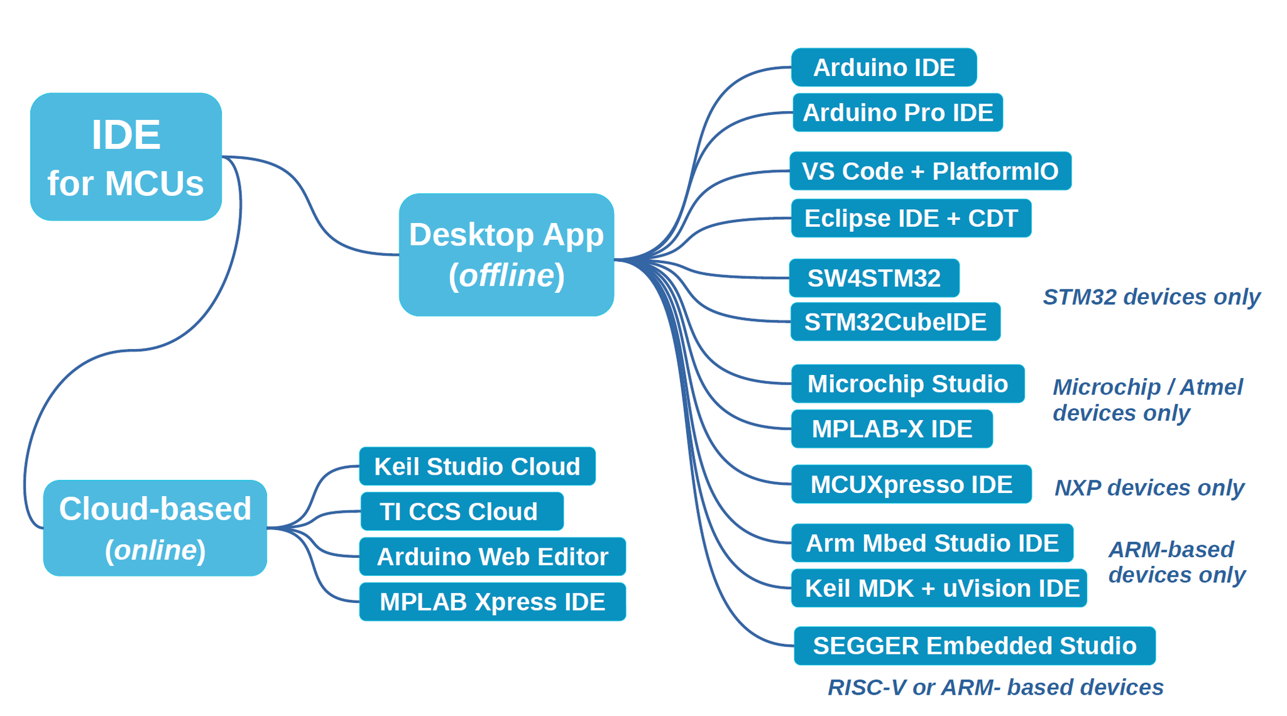
Task: Click the 'SW4STM32' box
Action: (874, 278)
